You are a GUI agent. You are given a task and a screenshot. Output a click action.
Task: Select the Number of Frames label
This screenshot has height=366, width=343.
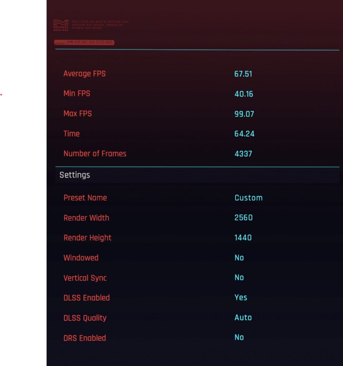(95, 154)
